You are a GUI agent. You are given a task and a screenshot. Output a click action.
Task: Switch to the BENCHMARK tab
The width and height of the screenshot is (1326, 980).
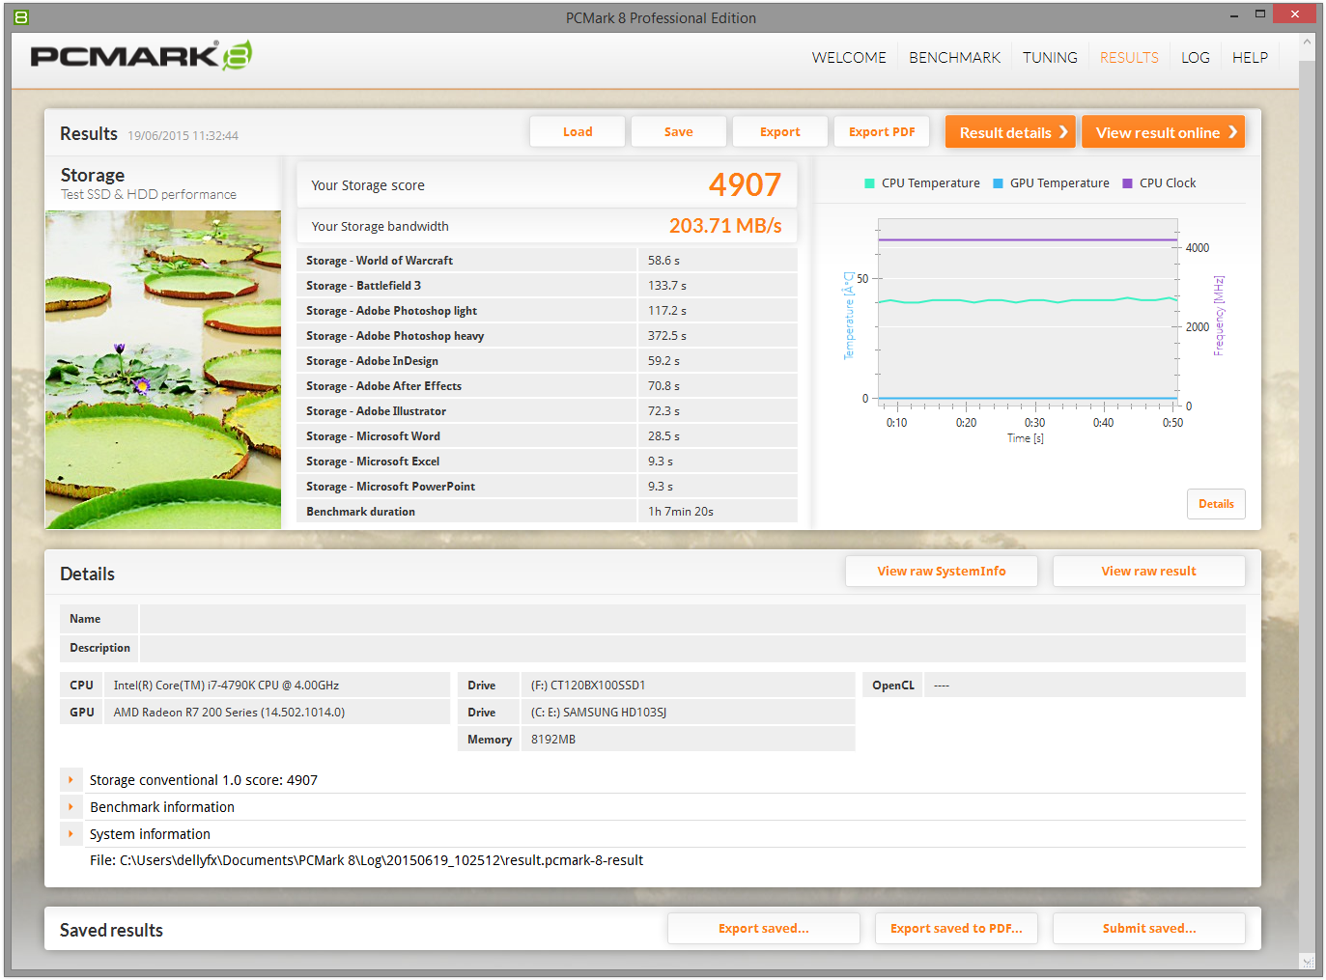pos(954,58)
